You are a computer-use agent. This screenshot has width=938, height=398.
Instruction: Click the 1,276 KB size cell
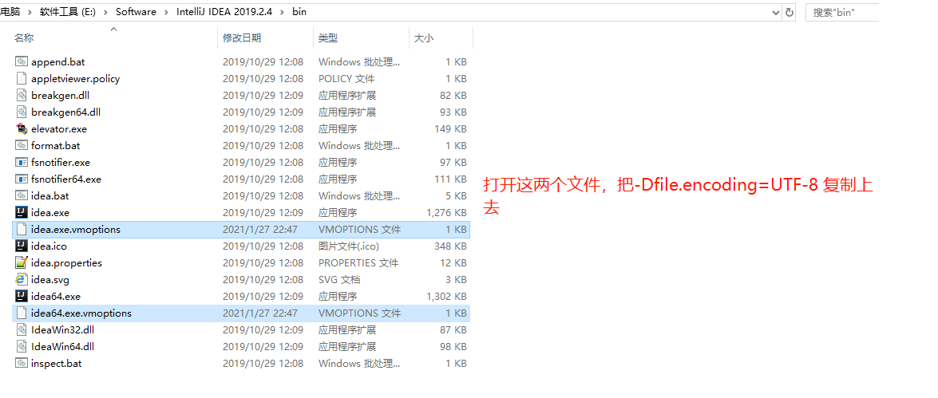click(446, 212)
